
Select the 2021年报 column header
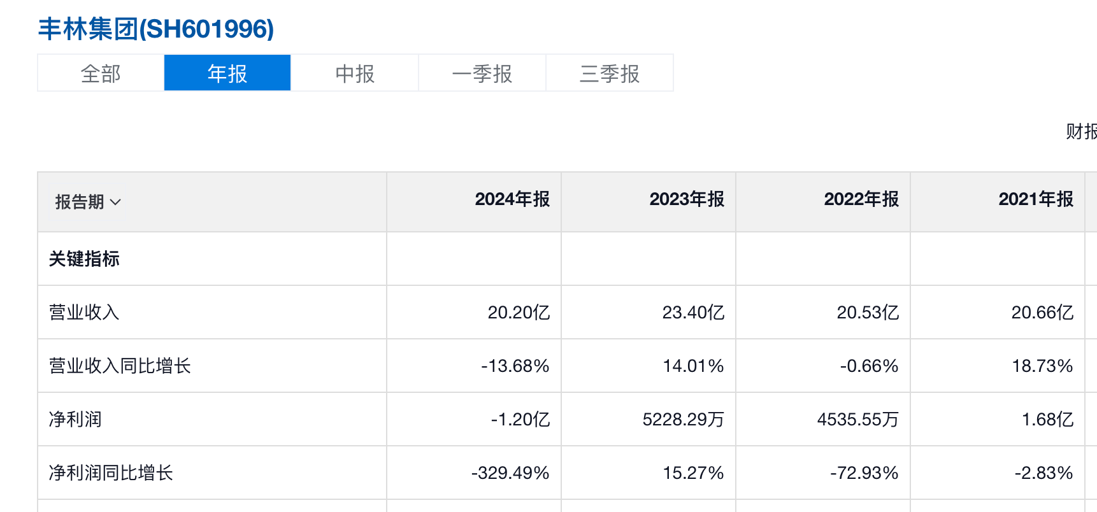pos(1036,199)
